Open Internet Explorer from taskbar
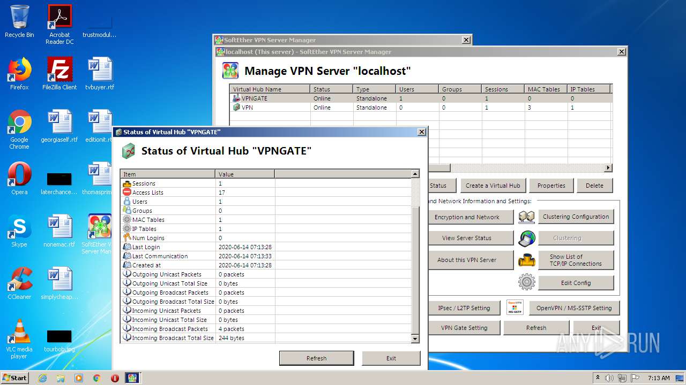The height and width of the screenshot is (385, 686). pyautogui.click(x=42, y=378)
